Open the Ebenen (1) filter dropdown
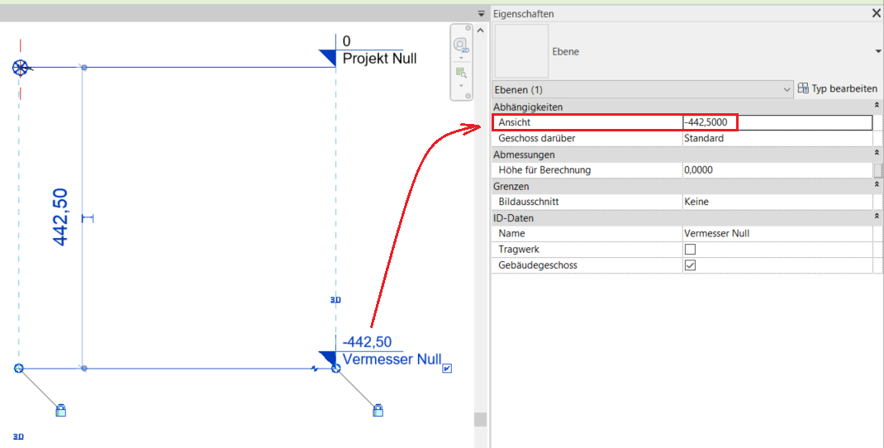 (x=787, y=89)
